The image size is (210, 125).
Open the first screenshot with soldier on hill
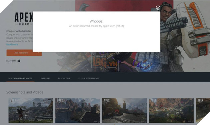click(31, 110)
